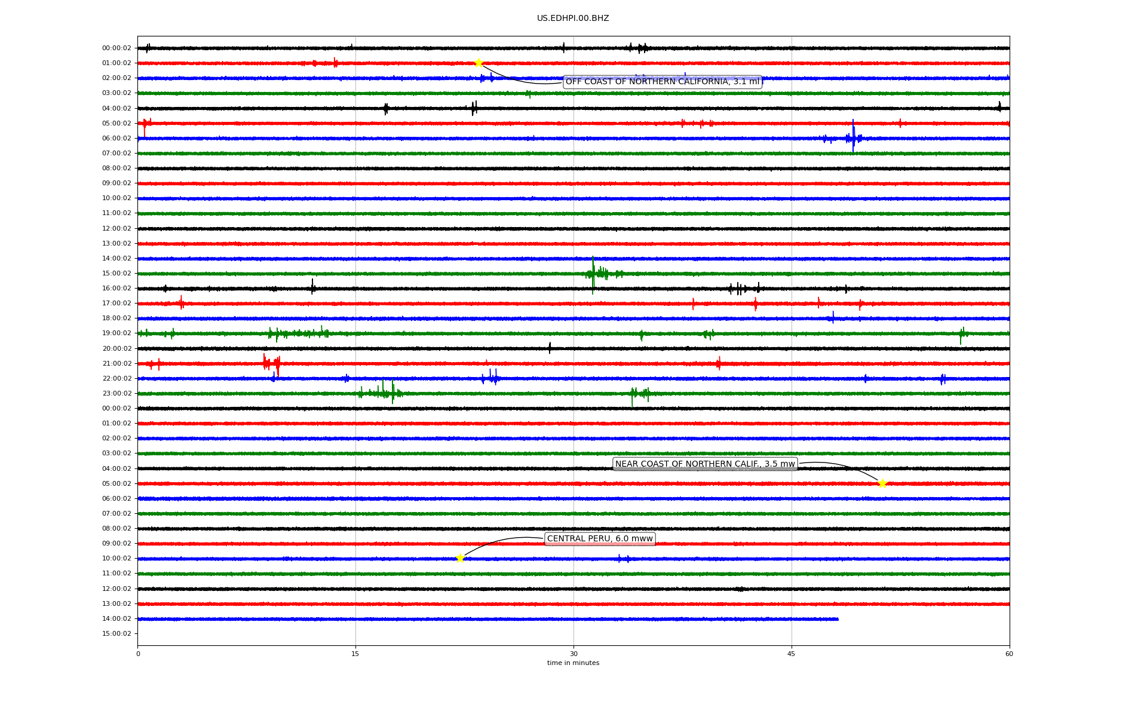This screenshot has height=717, width=1147.
Task: Click the x-axis tick label 60
Action: tap(1009, 654)
